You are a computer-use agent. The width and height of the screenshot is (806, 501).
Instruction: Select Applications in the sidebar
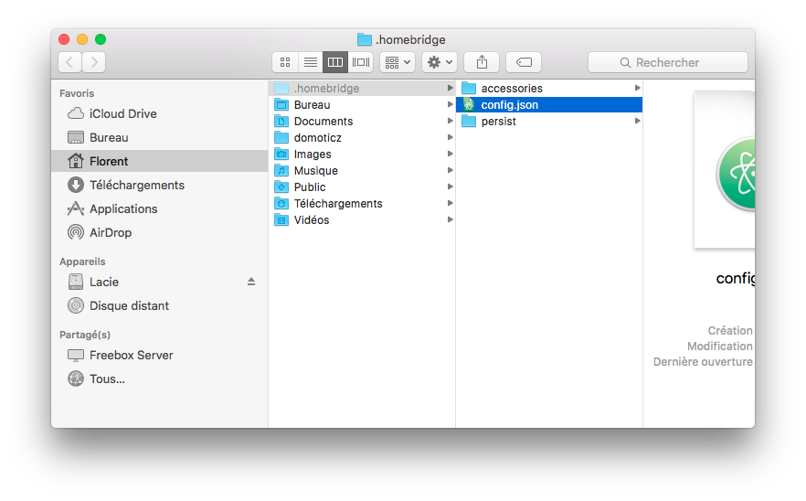click(122, 208)
